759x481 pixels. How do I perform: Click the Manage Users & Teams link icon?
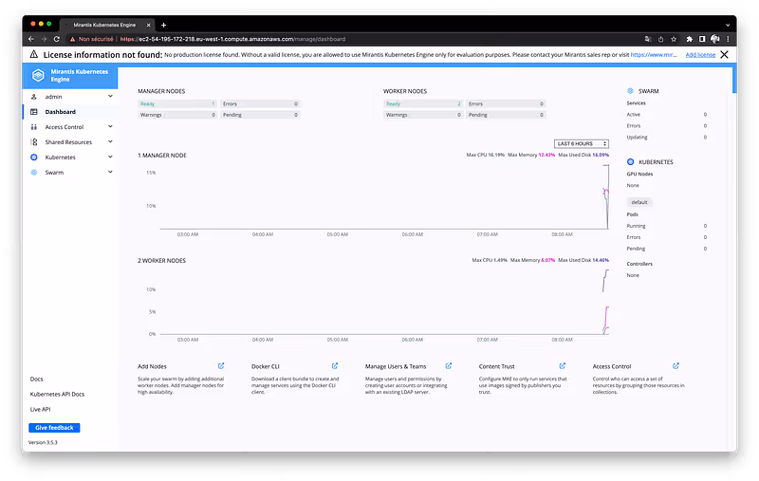click(449, 365)
